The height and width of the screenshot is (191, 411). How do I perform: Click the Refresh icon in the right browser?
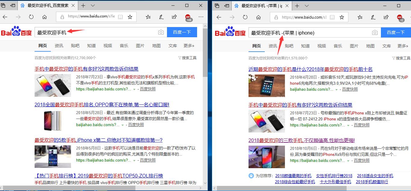[245, 17]
